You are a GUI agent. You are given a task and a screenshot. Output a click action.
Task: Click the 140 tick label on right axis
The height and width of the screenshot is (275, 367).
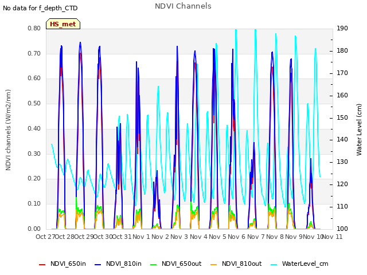click(x=342, y=140)
